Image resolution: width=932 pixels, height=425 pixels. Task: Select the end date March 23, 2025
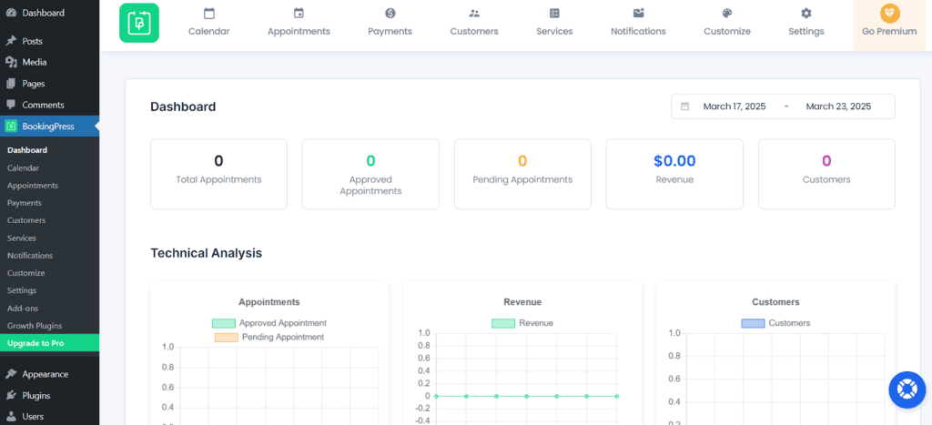[838, 106]
